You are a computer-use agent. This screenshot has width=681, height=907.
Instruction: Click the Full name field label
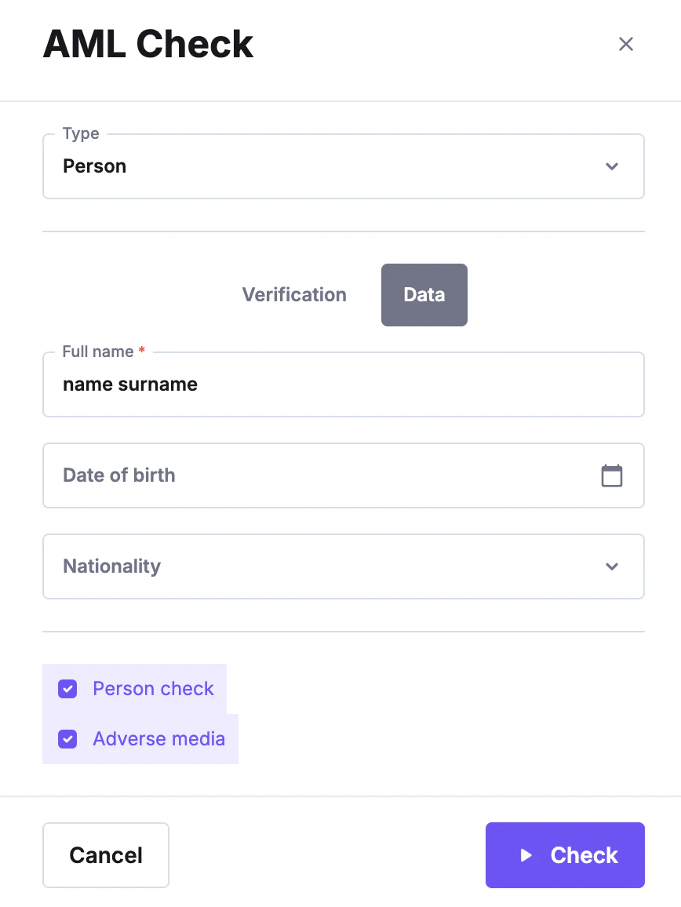98,352
